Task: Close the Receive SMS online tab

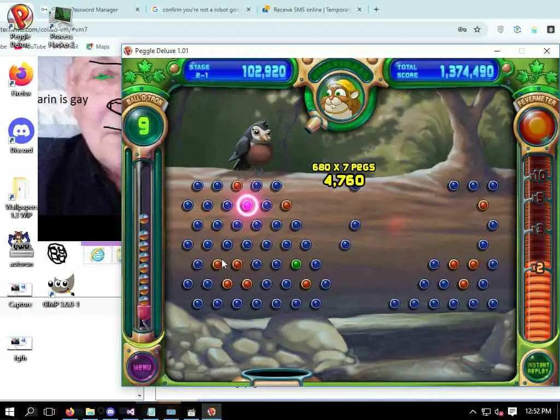Action: 360,10
